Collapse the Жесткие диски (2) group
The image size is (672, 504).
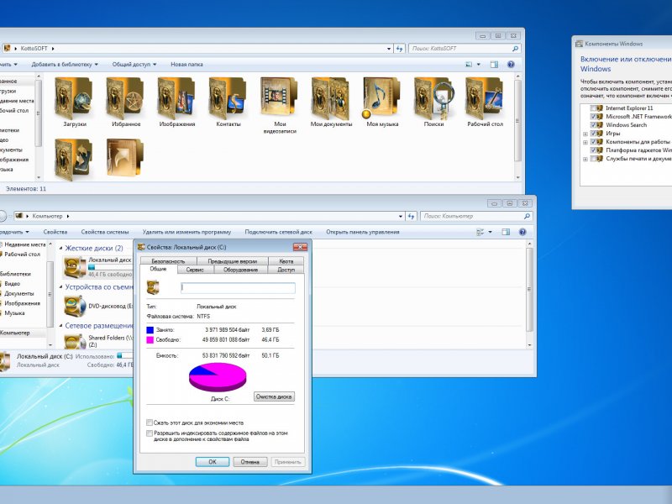[x=60, y=248]
